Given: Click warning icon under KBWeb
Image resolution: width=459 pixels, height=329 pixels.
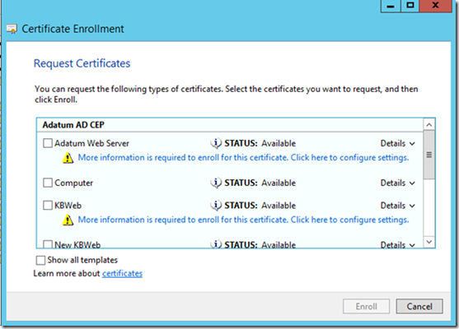Looking at the screenshot, I should (x=68, y=220).
